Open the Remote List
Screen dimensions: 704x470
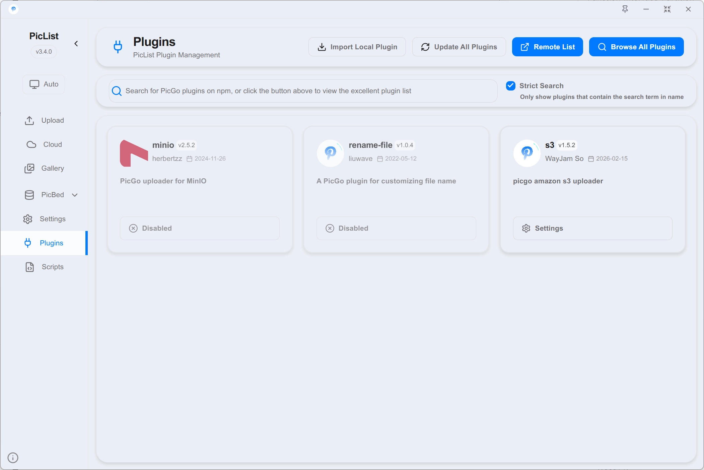point(547,47)
